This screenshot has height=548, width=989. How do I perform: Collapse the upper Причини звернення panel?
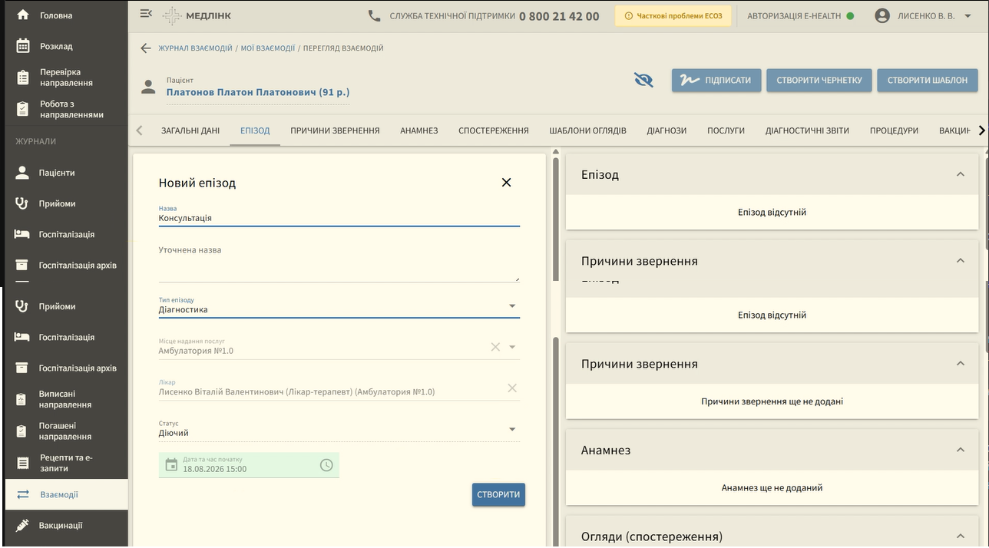(x=960, y=261)
